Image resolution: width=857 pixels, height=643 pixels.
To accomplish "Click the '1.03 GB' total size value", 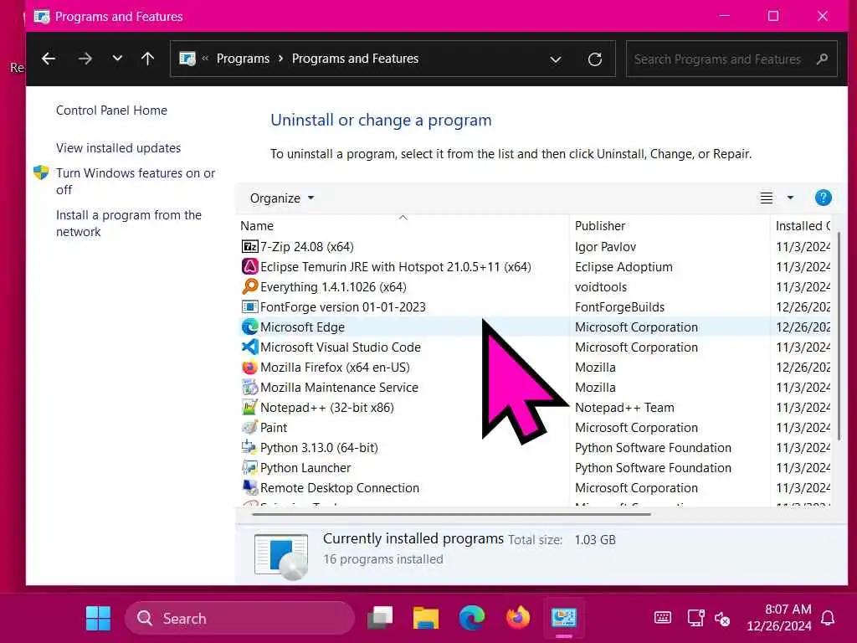I will point(595,540).
